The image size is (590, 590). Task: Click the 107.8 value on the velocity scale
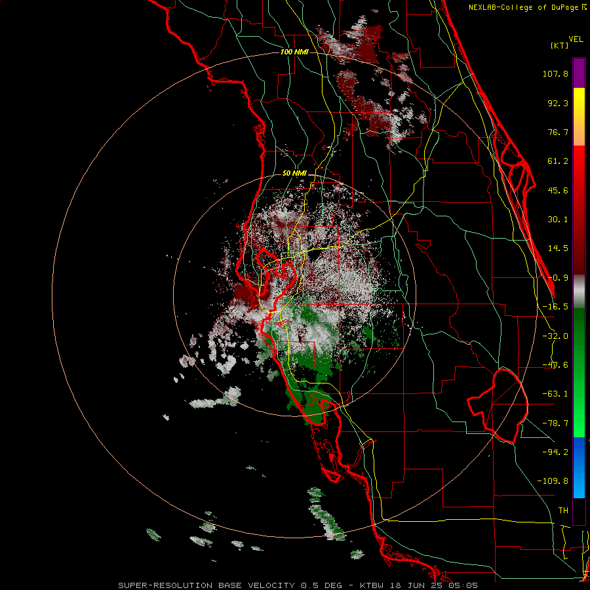coord(555,73)
